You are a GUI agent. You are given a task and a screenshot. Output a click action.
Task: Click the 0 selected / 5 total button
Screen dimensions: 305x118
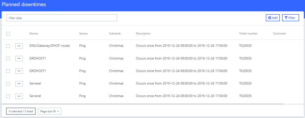click(21, 111)
